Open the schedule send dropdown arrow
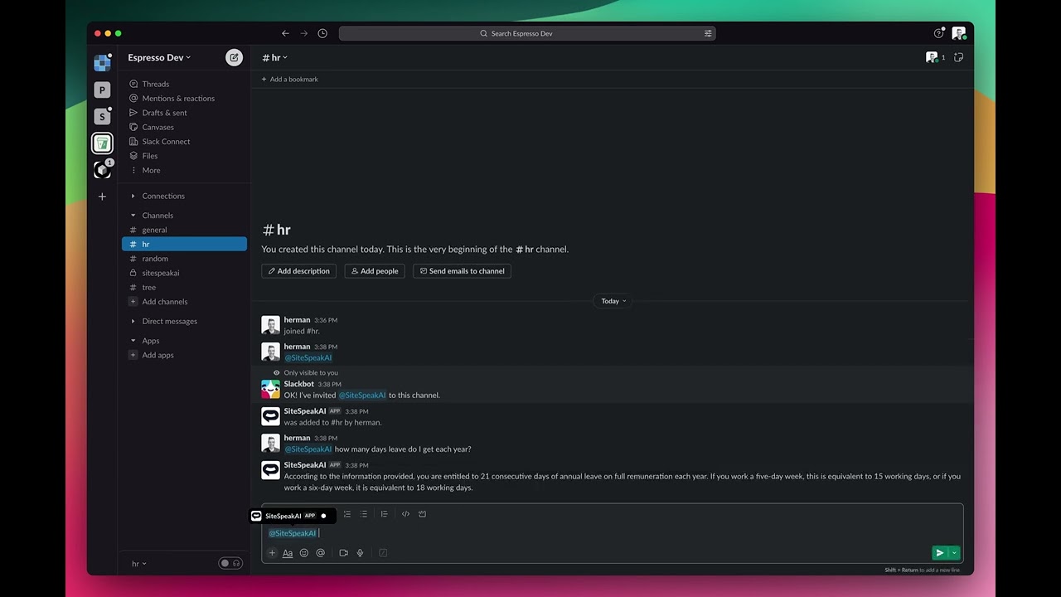Viewport: 1061px width, 597px height. [x=954, y=553]
